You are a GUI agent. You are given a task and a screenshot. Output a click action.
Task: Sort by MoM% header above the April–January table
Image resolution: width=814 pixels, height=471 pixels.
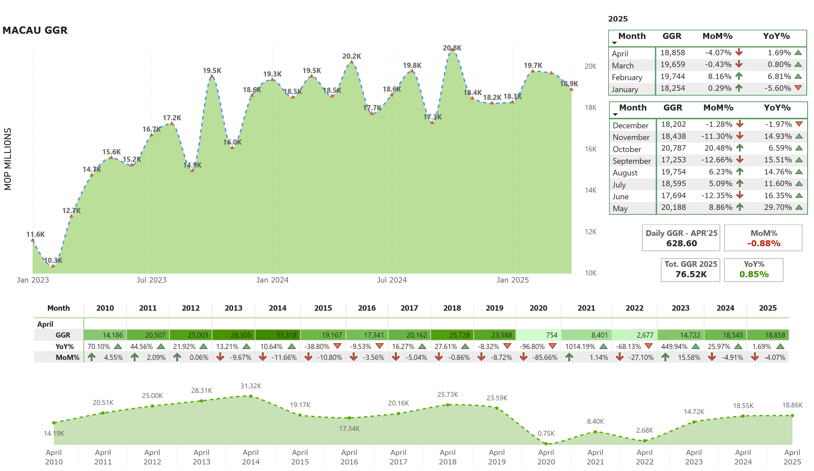(x=718, y=36)
